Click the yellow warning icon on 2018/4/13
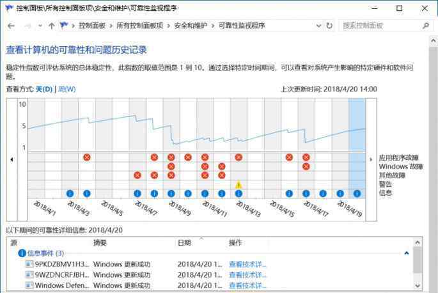The image size is (438, 293). (239, 184)
